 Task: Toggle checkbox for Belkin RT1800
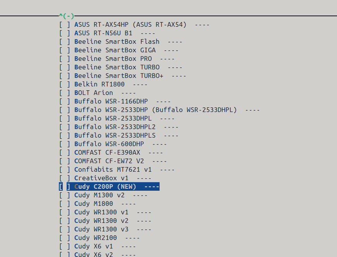click(65, 84)
